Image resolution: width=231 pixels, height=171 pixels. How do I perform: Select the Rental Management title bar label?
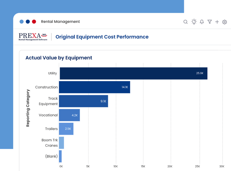pos(61,21)
